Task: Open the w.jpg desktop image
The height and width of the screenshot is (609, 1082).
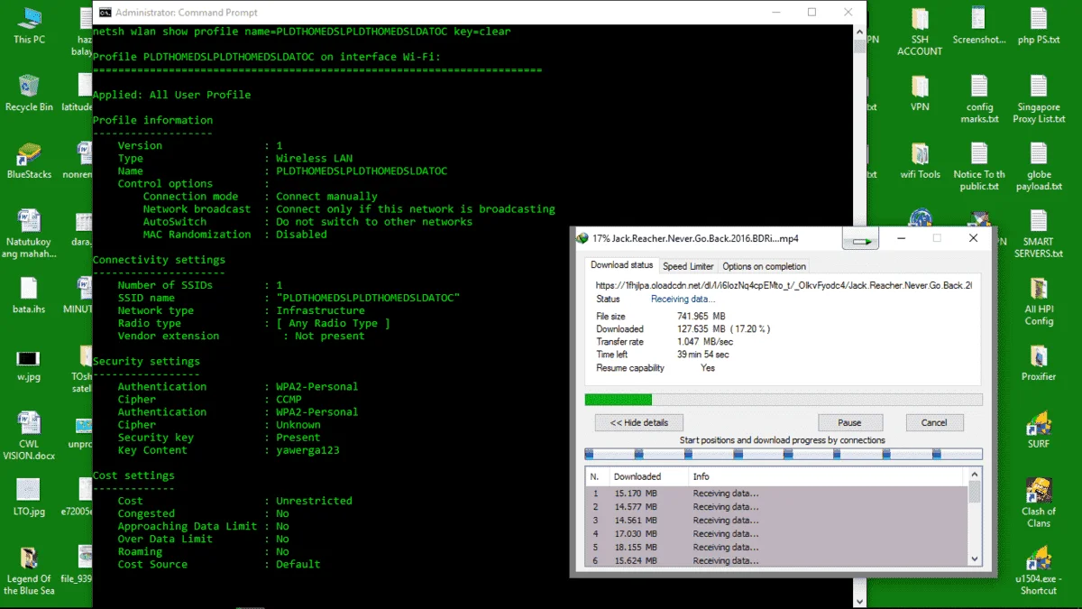Action: (x=29, y=363)
